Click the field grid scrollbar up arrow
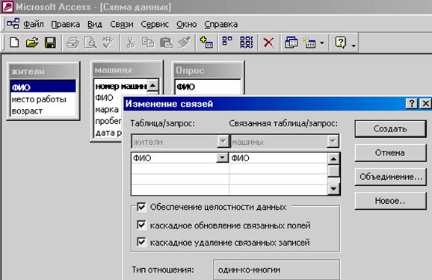The height and width of the screenshot is (280, 432). [x=333, y=159]
